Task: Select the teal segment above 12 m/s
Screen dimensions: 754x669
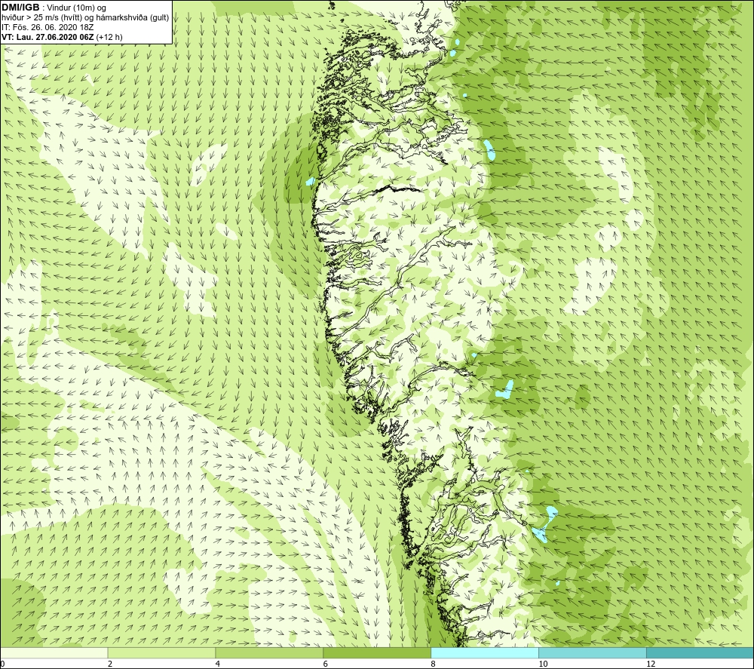Action: coord(700,652)
